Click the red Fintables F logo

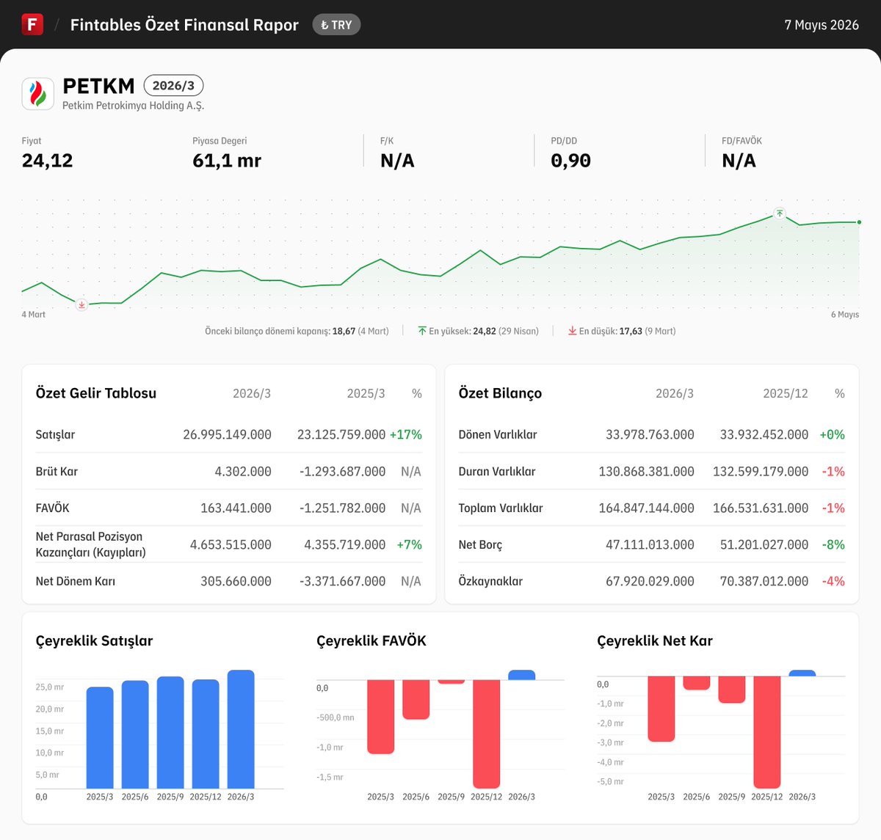(x=32, y=24)
